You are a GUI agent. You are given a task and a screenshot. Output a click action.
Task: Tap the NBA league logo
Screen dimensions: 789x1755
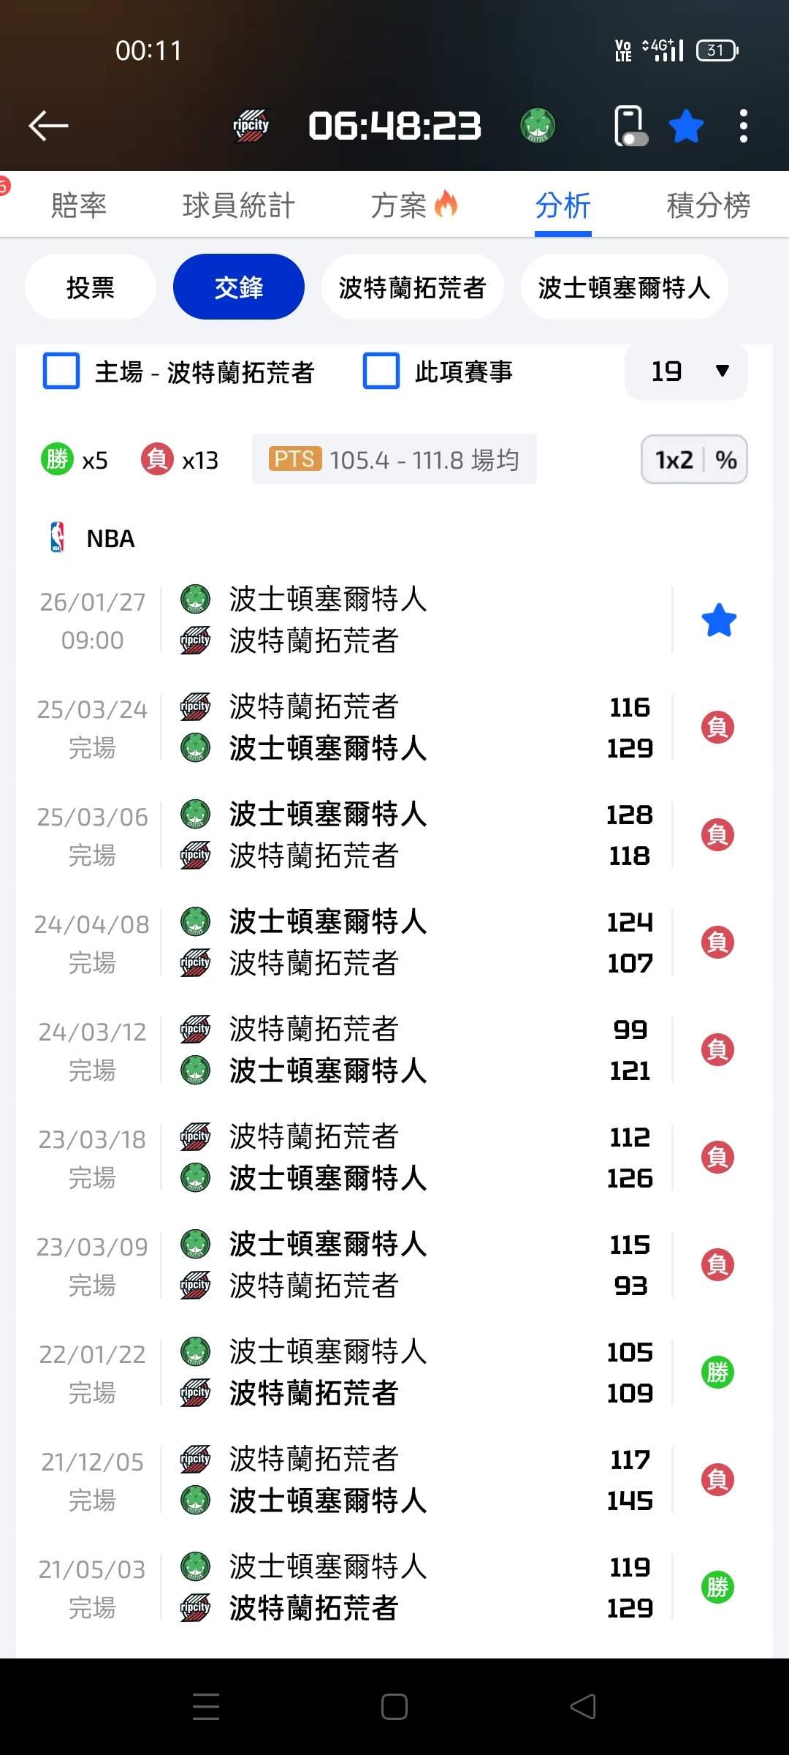point(57,537)
